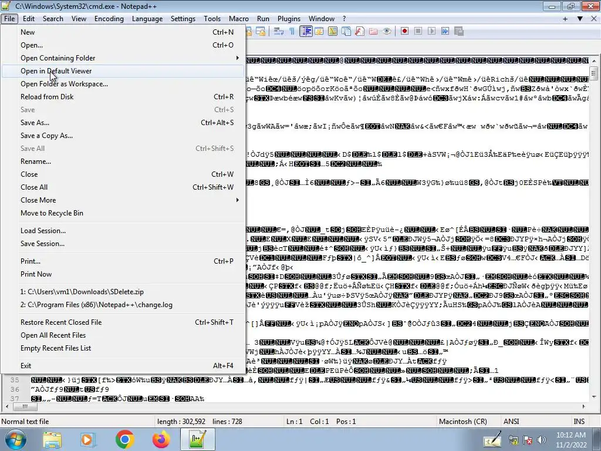Click Open in Default Viewer
601x451 pixels.
(x=123, y=71)
